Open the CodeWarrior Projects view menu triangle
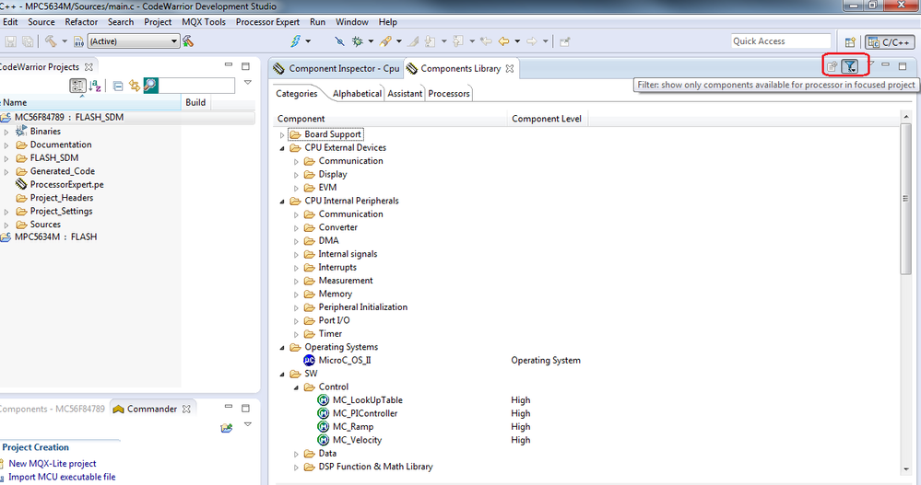 [248, 83]
